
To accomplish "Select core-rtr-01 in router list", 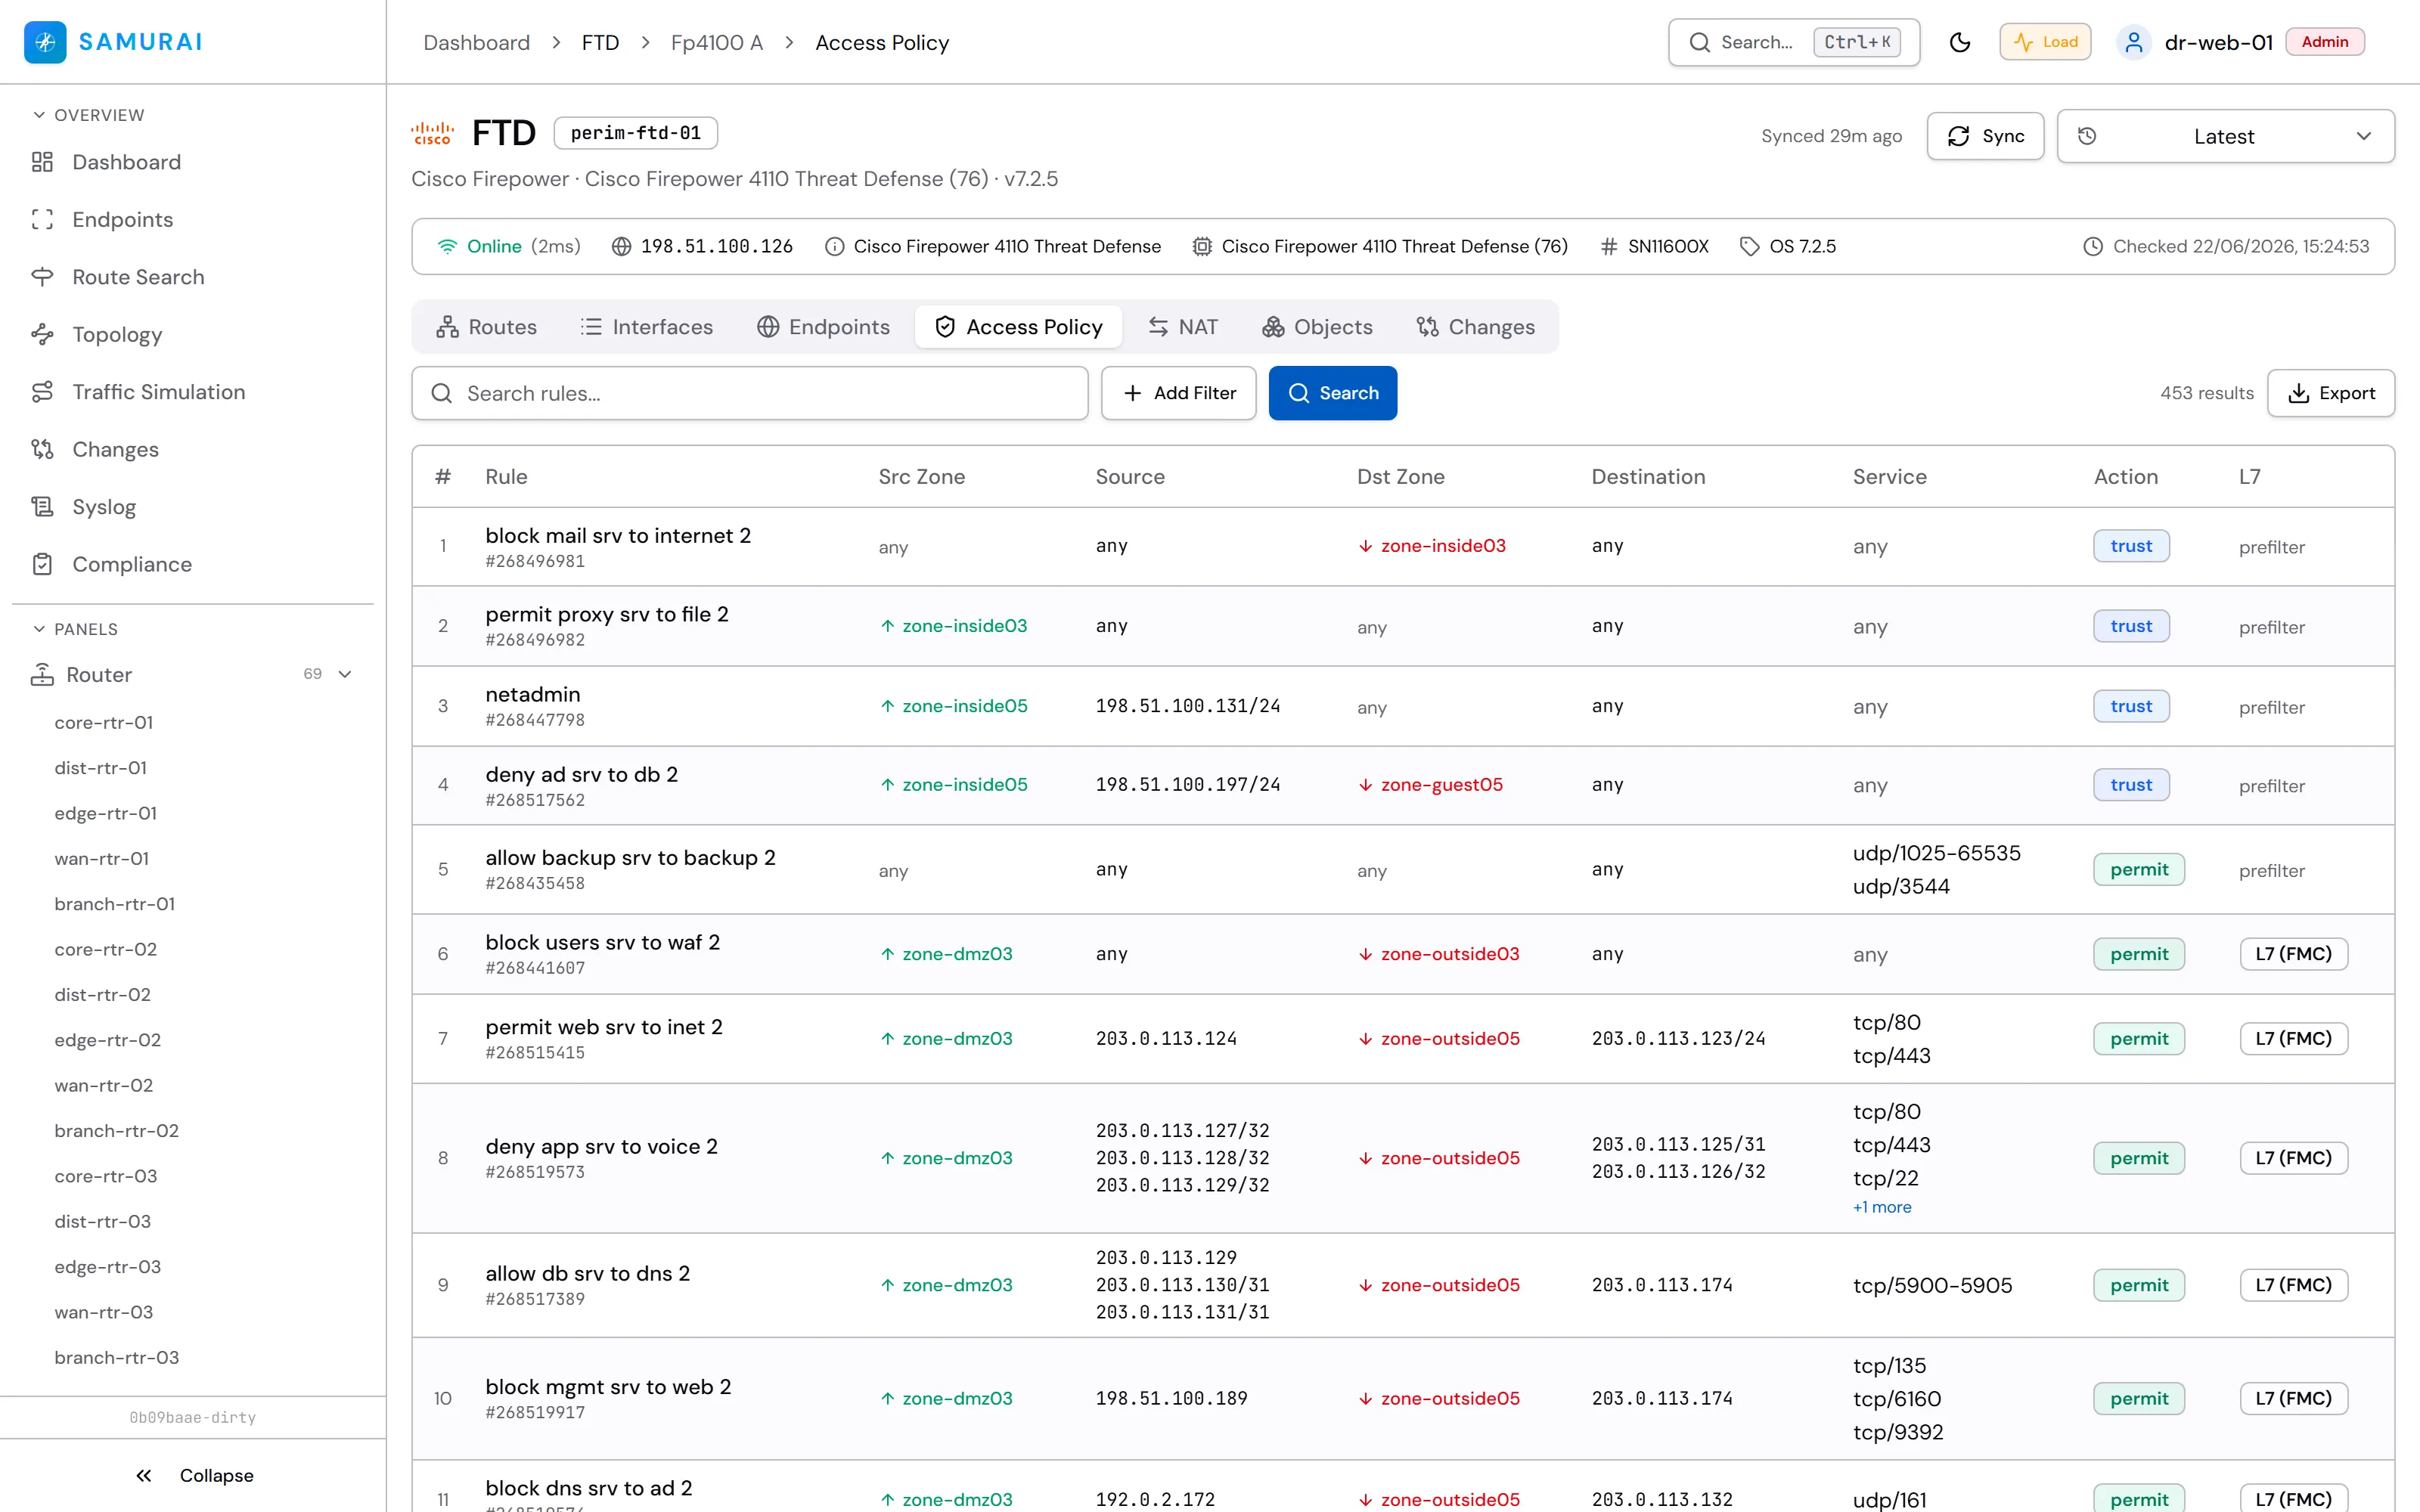I will tap(104, 723).
